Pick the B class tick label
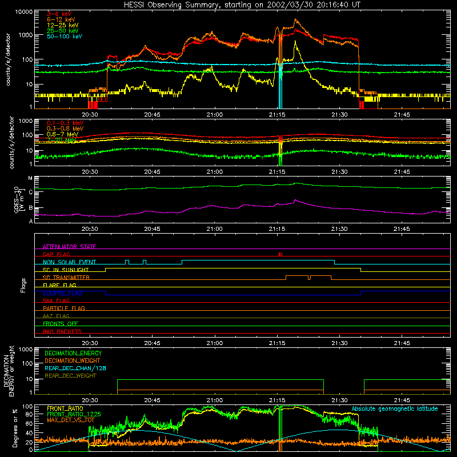Screen dimensions: 457x457 (x=31, y=208)
